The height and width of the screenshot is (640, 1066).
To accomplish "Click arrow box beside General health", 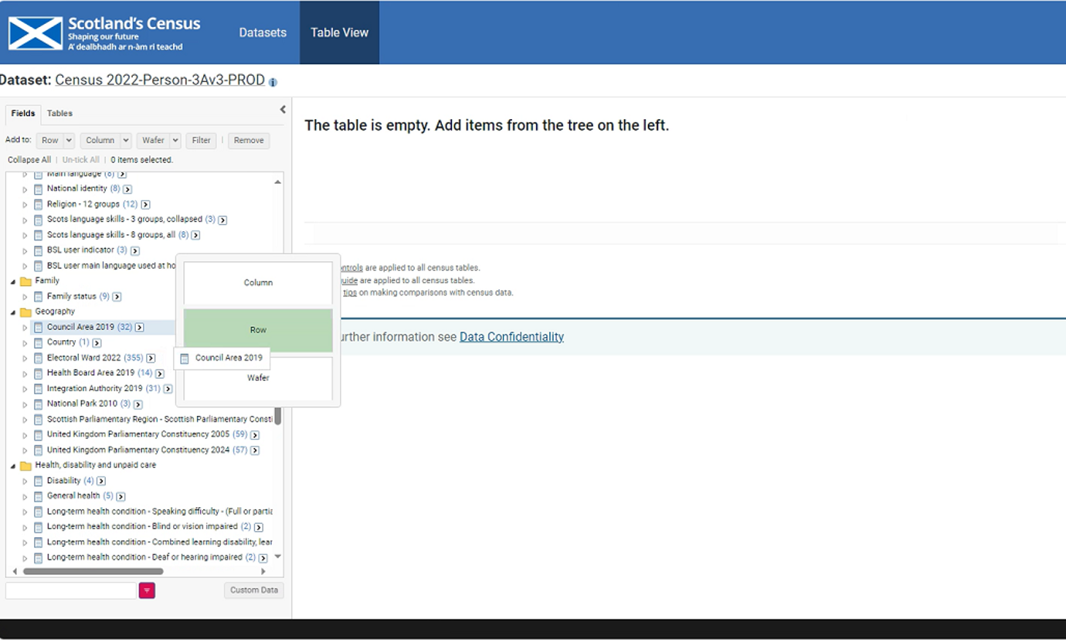I will (121, 496).
